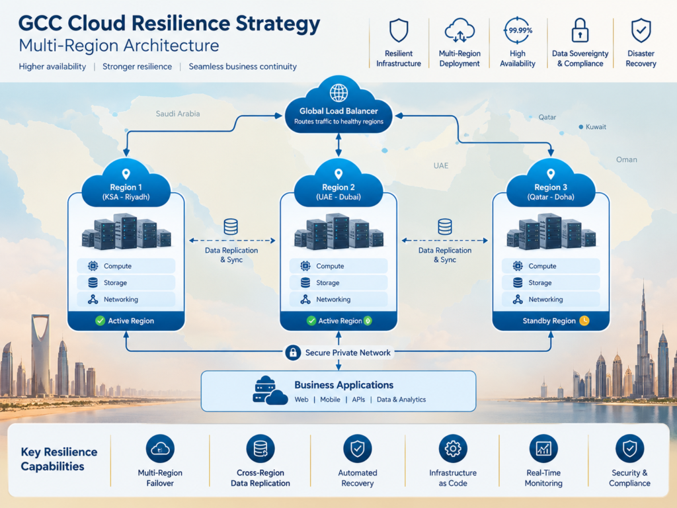Screen dimensions: 677x508
Task: Click the Storage icon in Region 3
Action: click(x=518, y=282)
